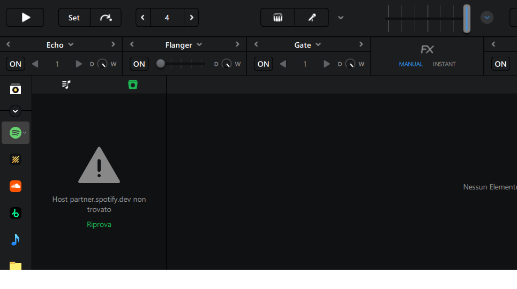The image size is (517, 289).
Task: Decrease the Gate beat value
Action: (x=283, y=64)
